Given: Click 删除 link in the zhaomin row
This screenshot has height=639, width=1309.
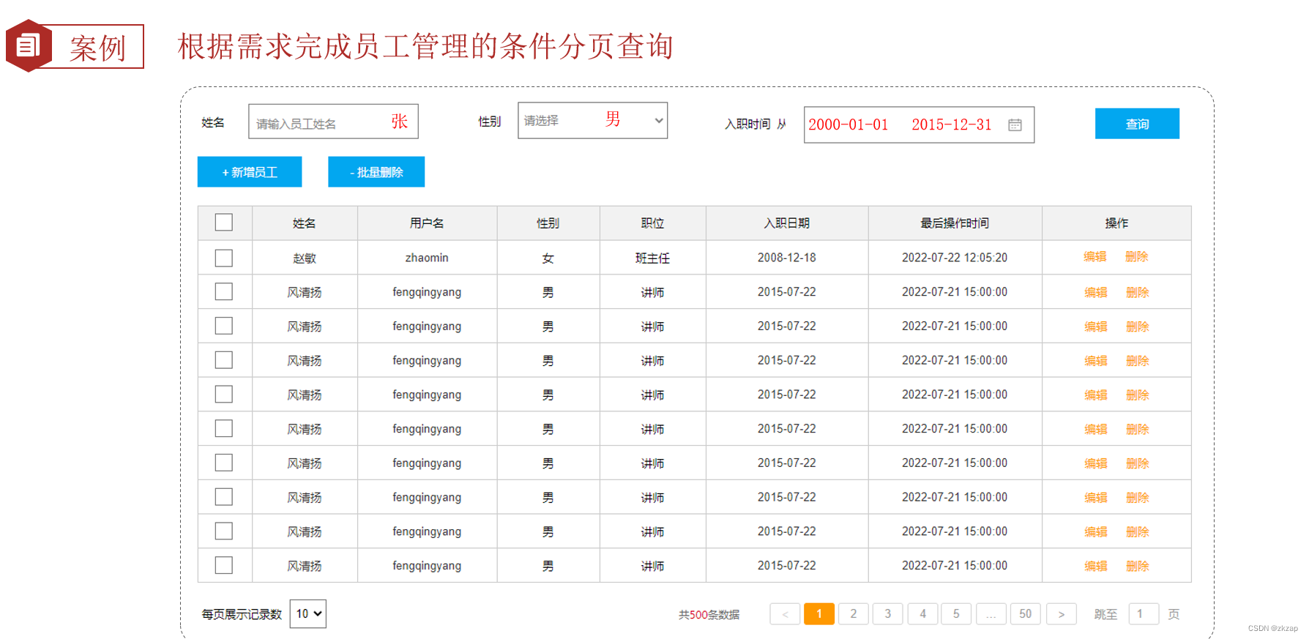Looking at the screenshot, I should coord(1137,257).
